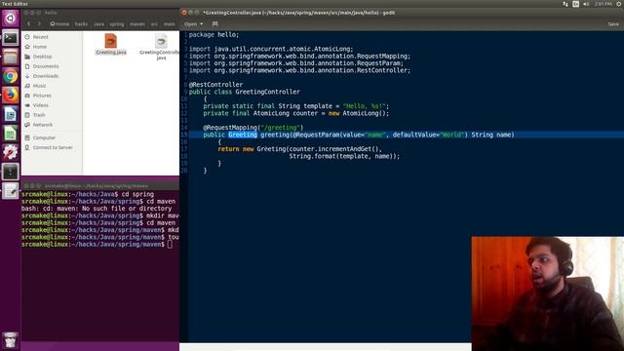Click the highlighted word Greeting in code
The image size is (624, 351).
(243, 135)
